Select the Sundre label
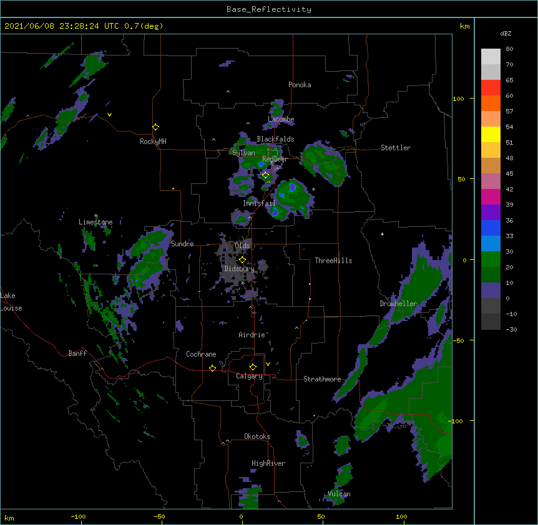Image resolution: width=538 pixels, height=525 pixels. (x=182, y=244)
